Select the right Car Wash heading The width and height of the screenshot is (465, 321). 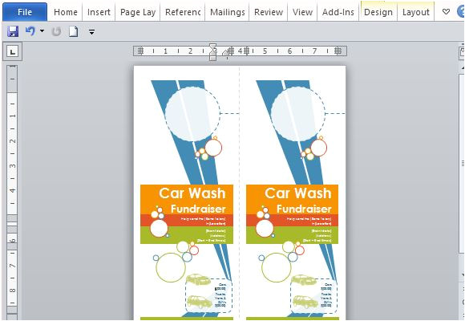298,193
